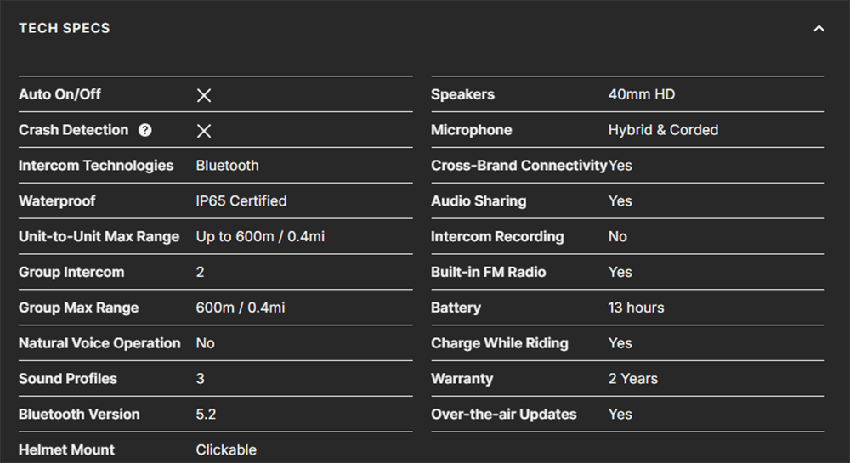Screen dimensions: 850x463
Task: Collapse the Tech Specs section chevron
Action: [819, 29]
